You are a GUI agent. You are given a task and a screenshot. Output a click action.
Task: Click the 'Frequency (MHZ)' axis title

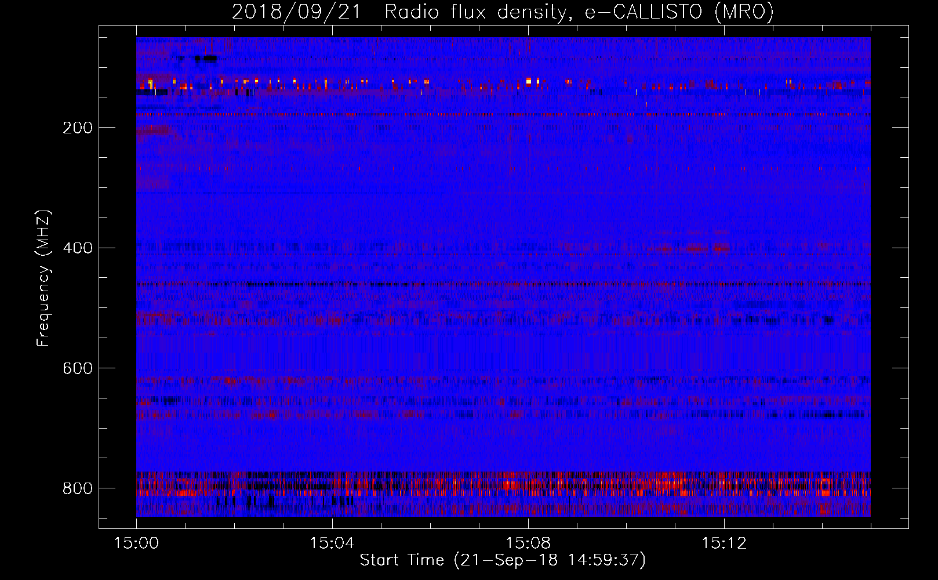[x=43, y=278]
